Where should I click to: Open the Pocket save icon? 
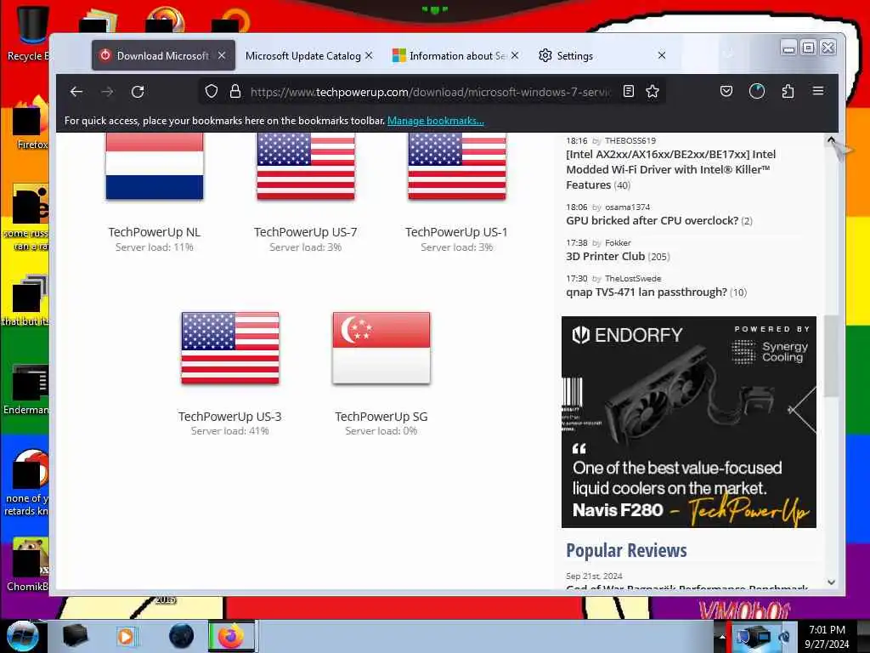[x=726, y=91]
